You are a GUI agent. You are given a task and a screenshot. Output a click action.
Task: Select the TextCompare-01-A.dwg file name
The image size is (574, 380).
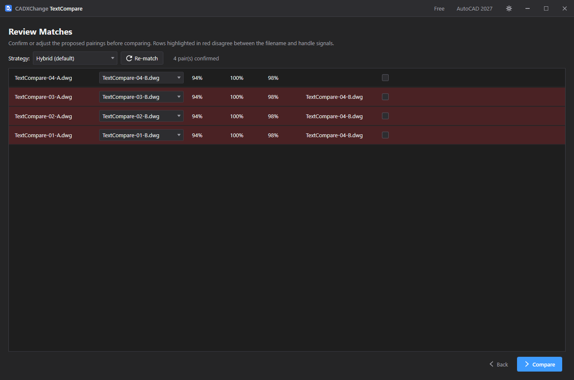[x=43, y=136]
